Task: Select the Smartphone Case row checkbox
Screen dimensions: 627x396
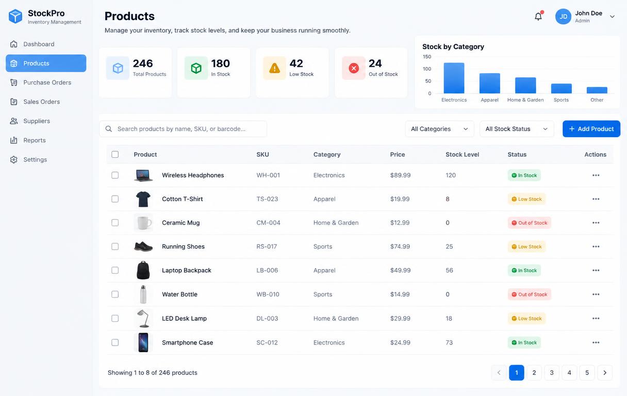Action: click(x=115, y=342)
